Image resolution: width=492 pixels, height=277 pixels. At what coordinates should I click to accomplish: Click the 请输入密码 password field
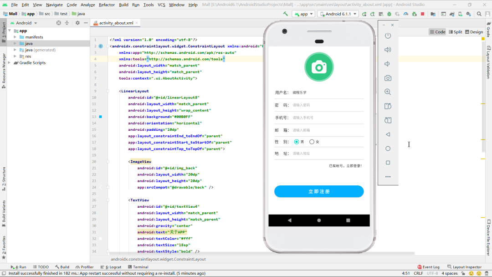click(x=328, y=105)
